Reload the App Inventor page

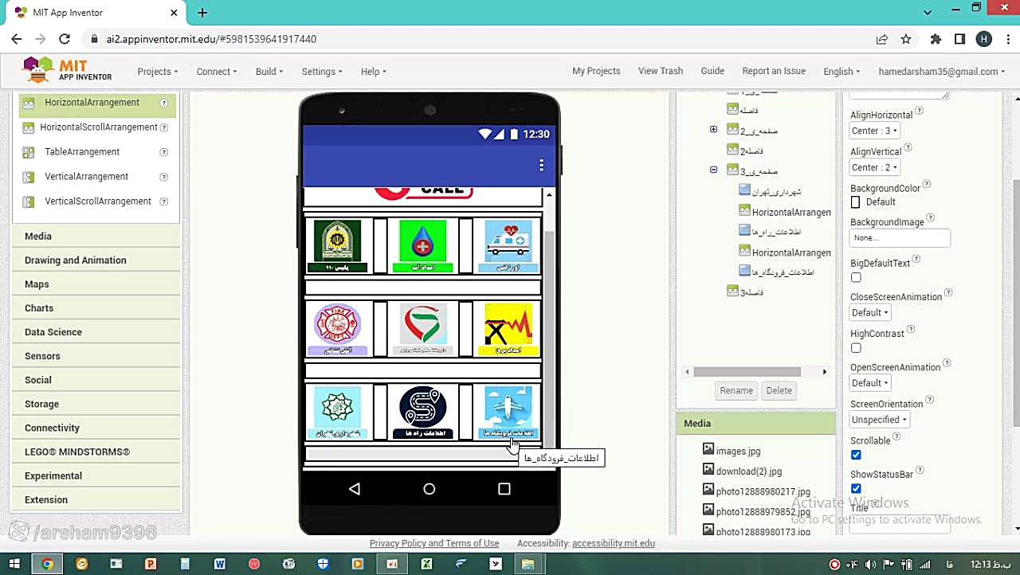click(65, 39)
